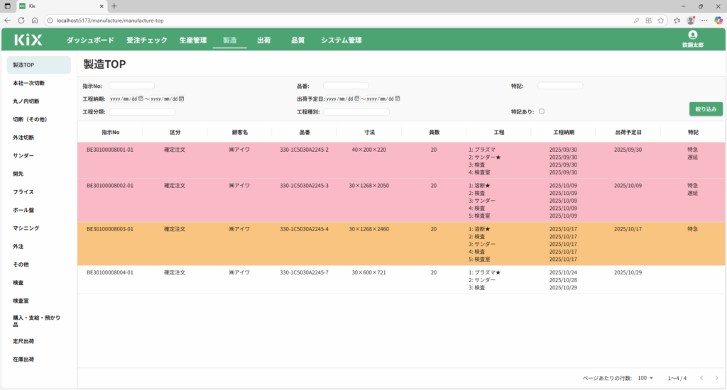Viewport: 727px width, 390px height.
Task: Enable the 特記あり checkbox
Action: coord(542,111)
